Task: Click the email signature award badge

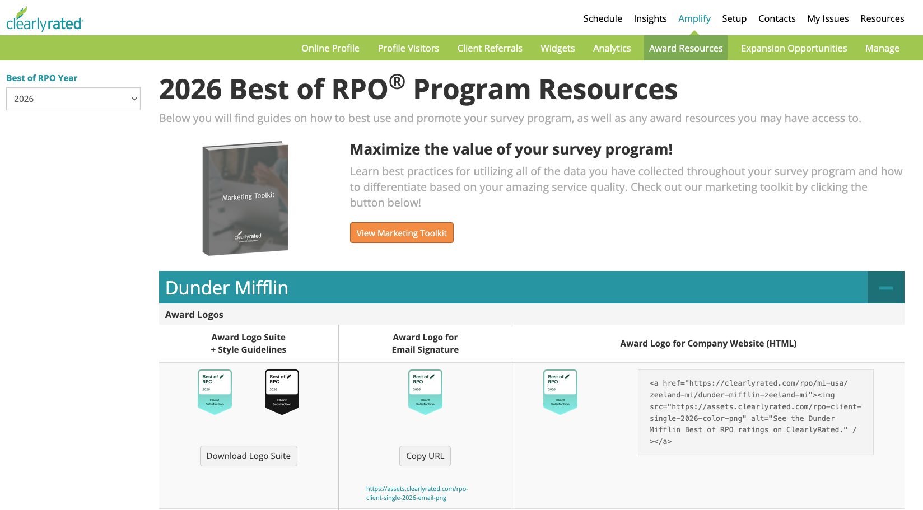Action: 425,392
